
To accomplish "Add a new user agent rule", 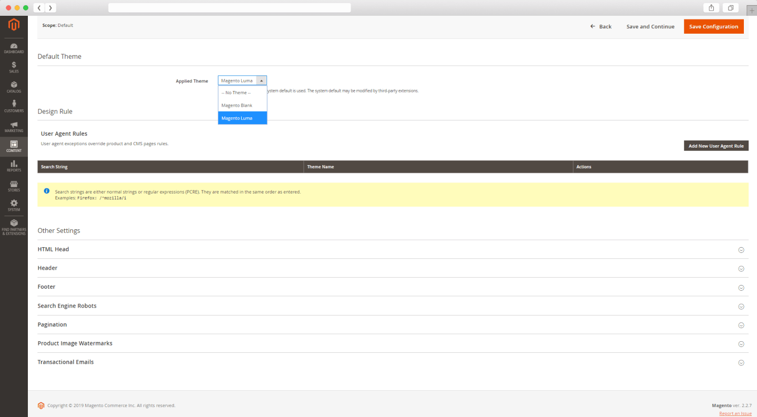I will pyautogui.click(x=716, y=146).
